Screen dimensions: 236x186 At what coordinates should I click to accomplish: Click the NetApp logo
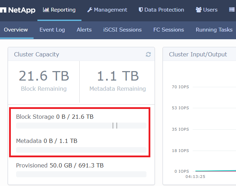[x=18, y=10]
